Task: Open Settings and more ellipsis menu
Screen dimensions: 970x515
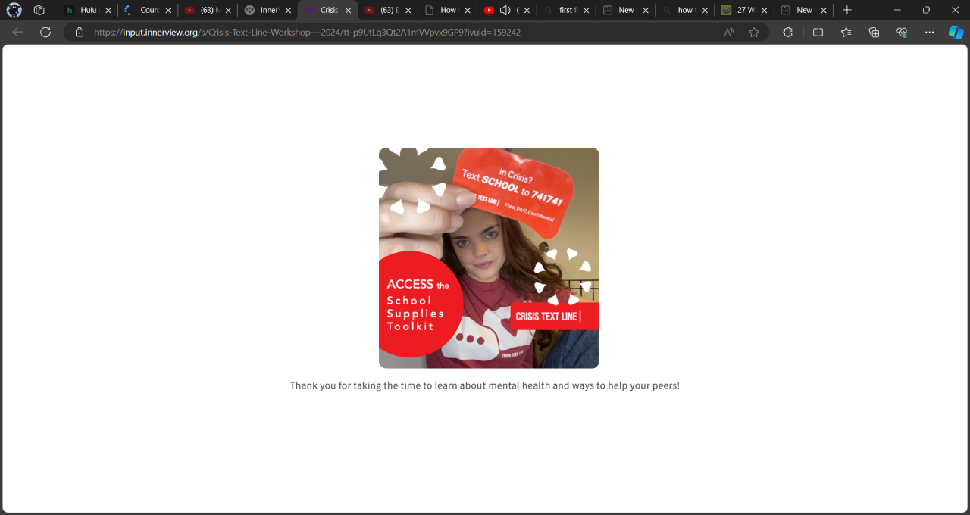Action: pyautogui.click(x=930, y=33)
